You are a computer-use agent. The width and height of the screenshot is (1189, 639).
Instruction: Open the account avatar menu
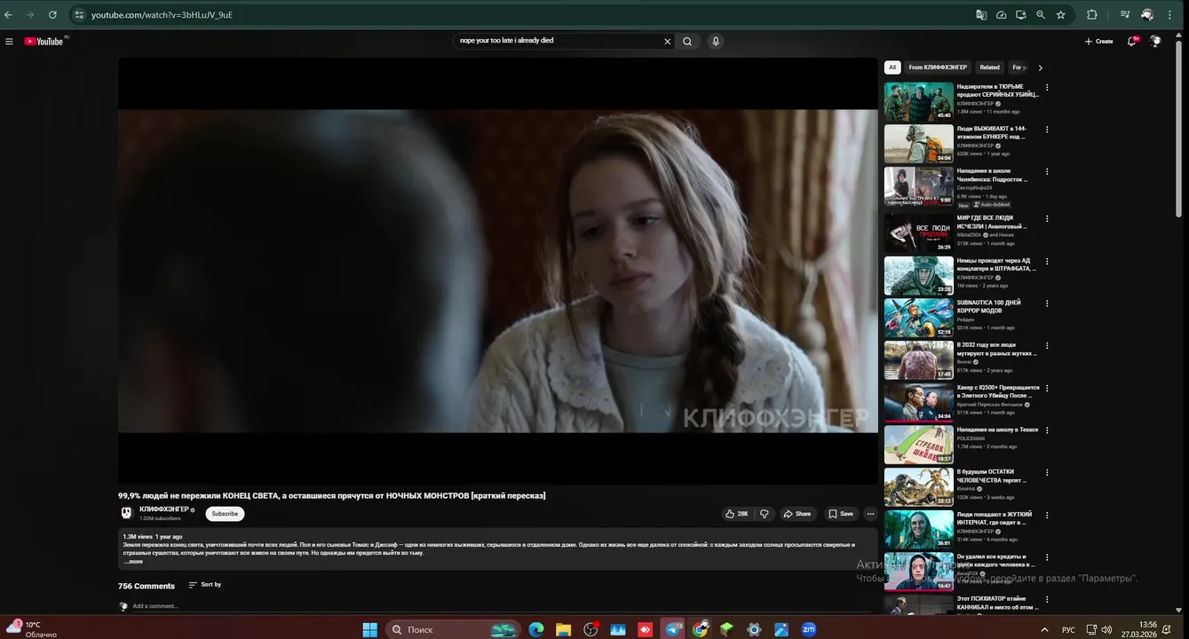[x=1155, y=41]
